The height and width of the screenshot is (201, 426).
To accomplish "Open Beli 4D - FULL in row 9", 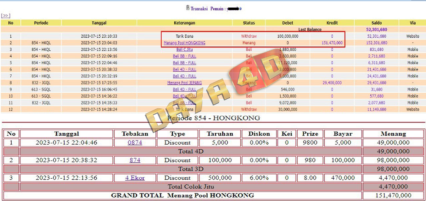I will coord(184,89).
